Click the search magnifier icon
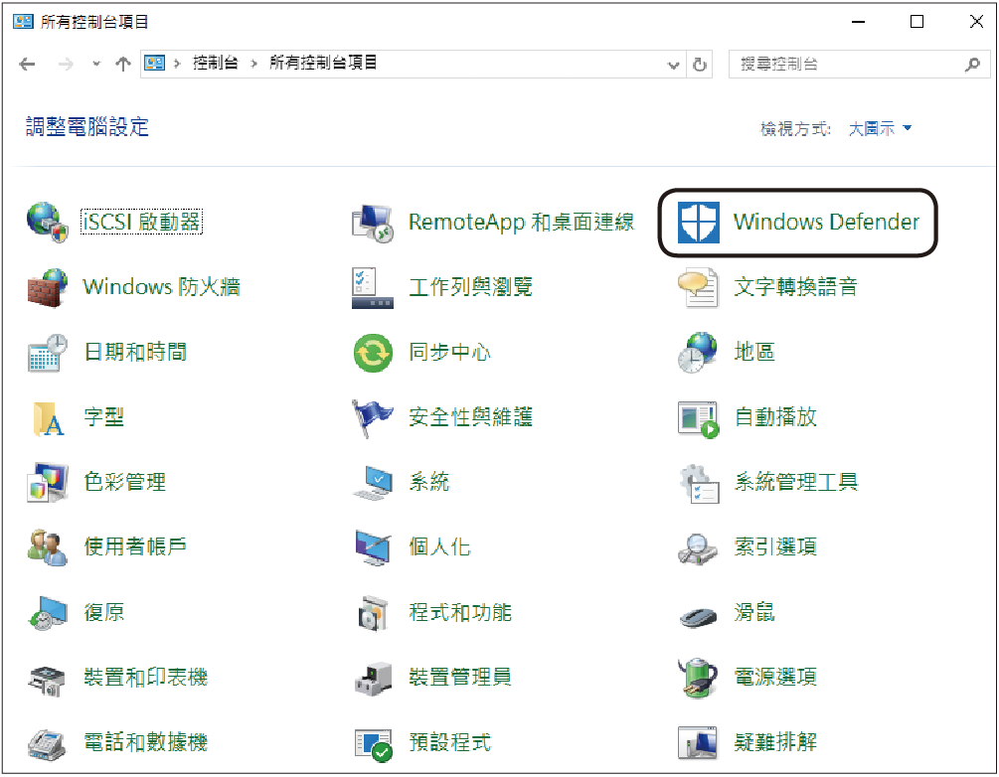The height and width of the screenshot is (777, 999). point(972,65)
